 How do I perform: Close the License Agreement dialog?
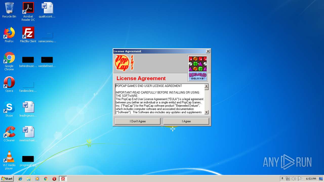point(208,51)
